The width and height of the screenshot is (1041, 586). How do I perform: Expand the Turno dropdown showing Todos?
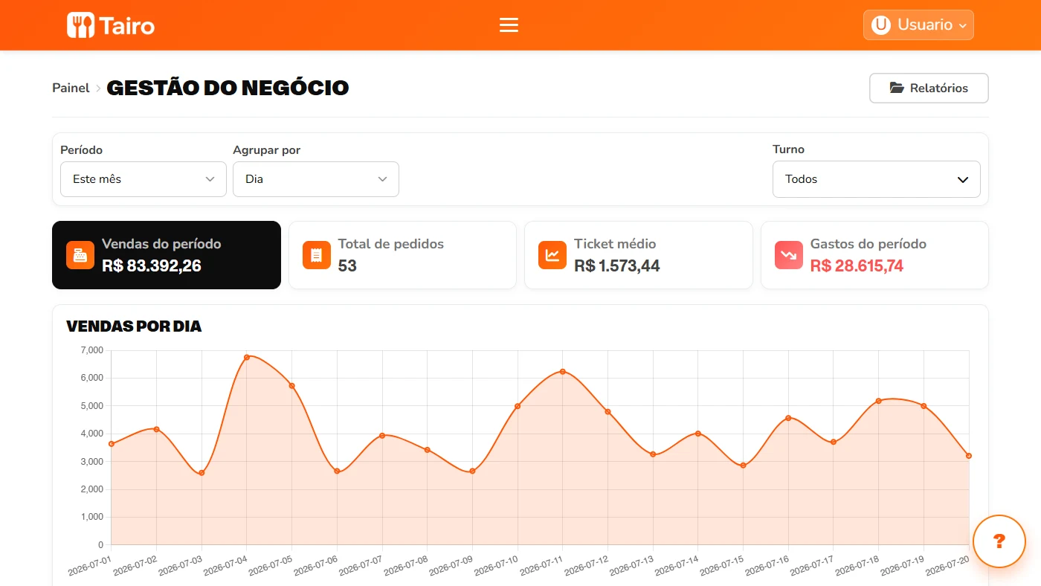[x=877, y=179]
